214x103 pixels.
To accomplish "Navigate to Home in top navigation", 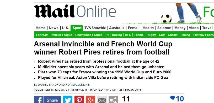I will [41, 28].
